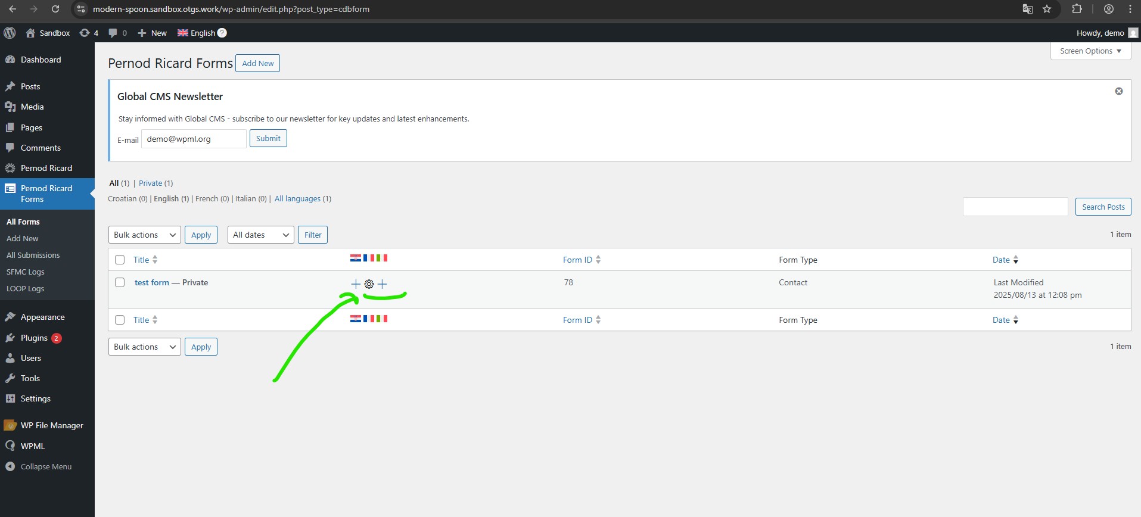Viewport: 1141px width, 517px height.
Task: Go to All Submissions submenu
Action: coord(33,255)
